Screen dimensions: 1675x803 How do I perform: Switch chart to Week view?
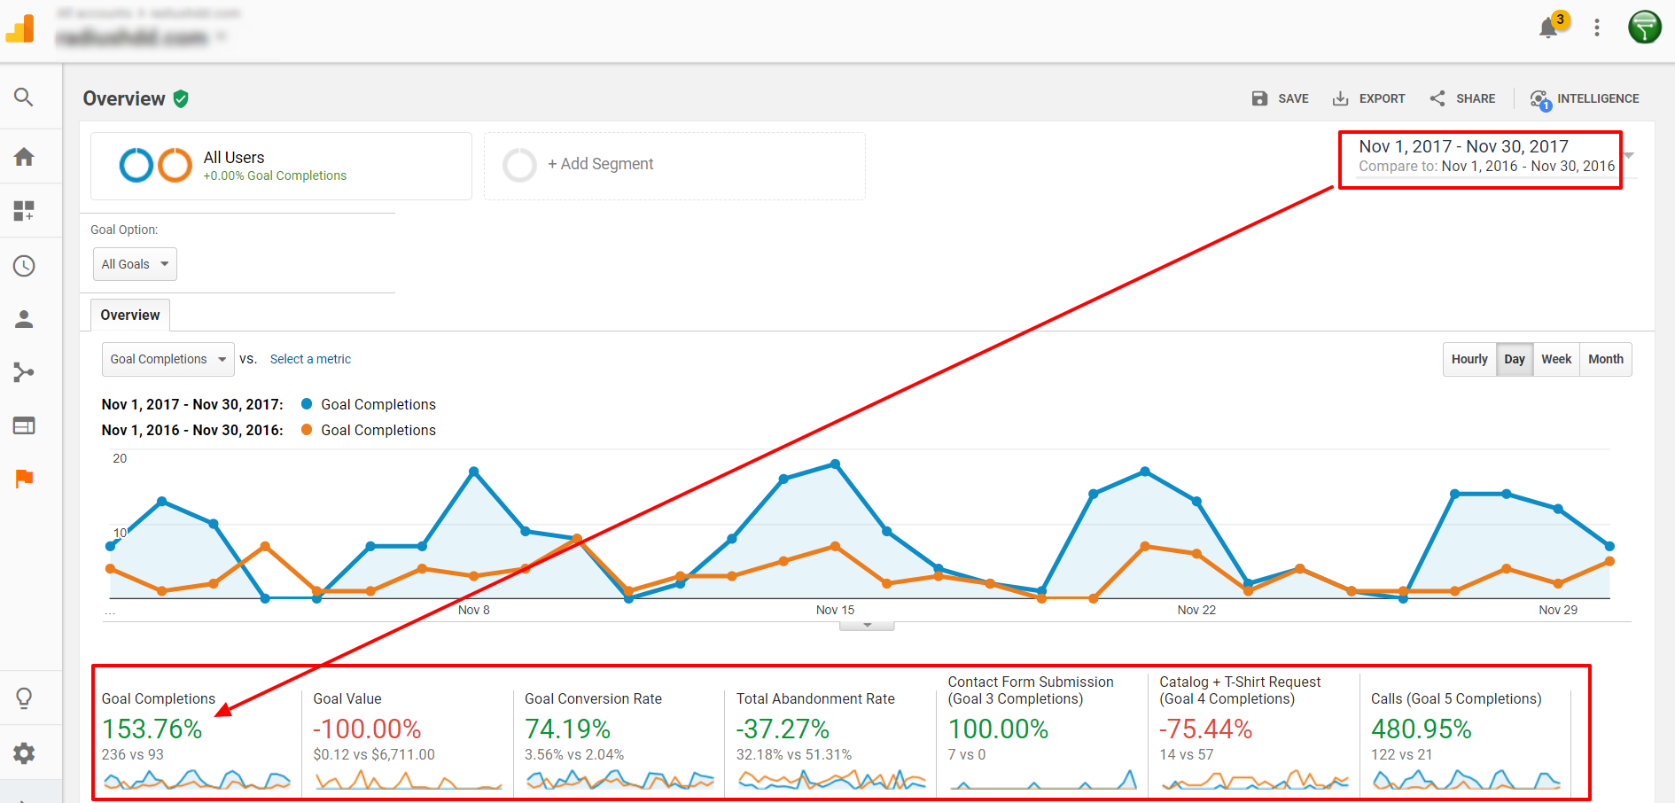click(x=1556, y=359)
